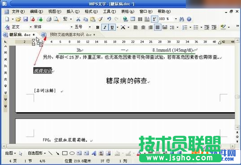The height and width of the screenshot is (165, 241).
Task: Open a file with the folder icon
Action: pyautogui.click(x=18, y=19)
